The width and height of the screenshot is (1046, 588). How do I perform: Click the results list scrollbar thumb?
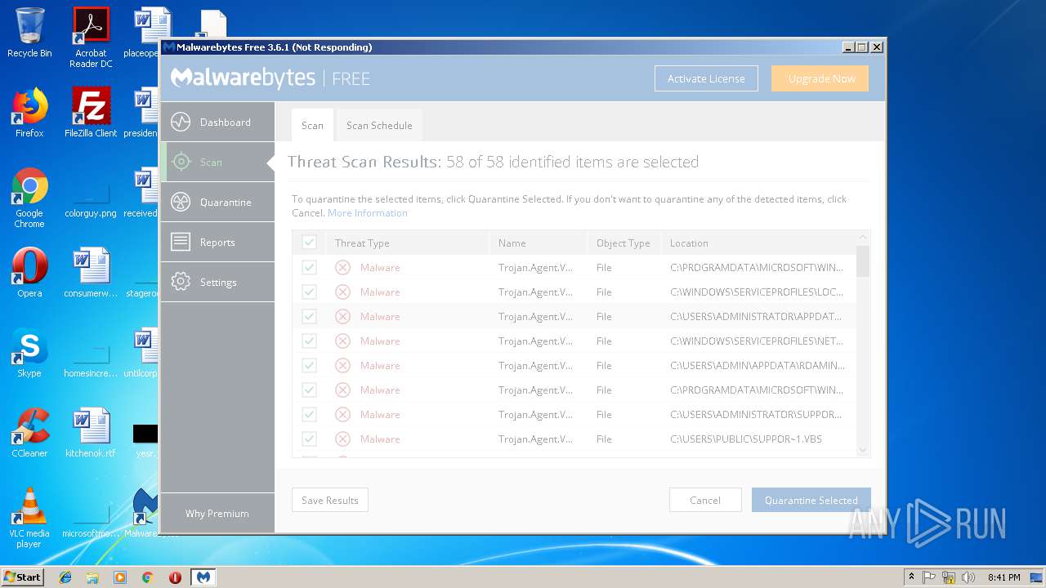(x=863, y=260)
